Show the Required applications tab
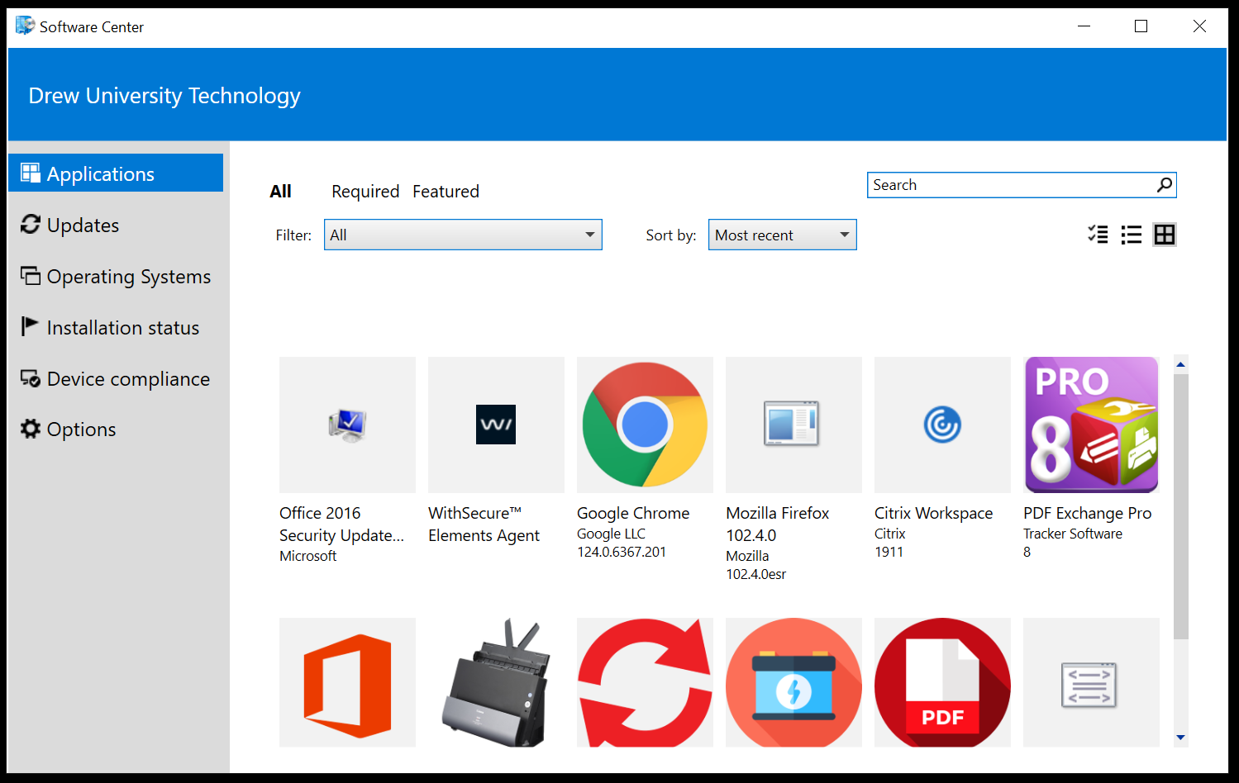The image size is (1239, 783). tap(365, 192)
